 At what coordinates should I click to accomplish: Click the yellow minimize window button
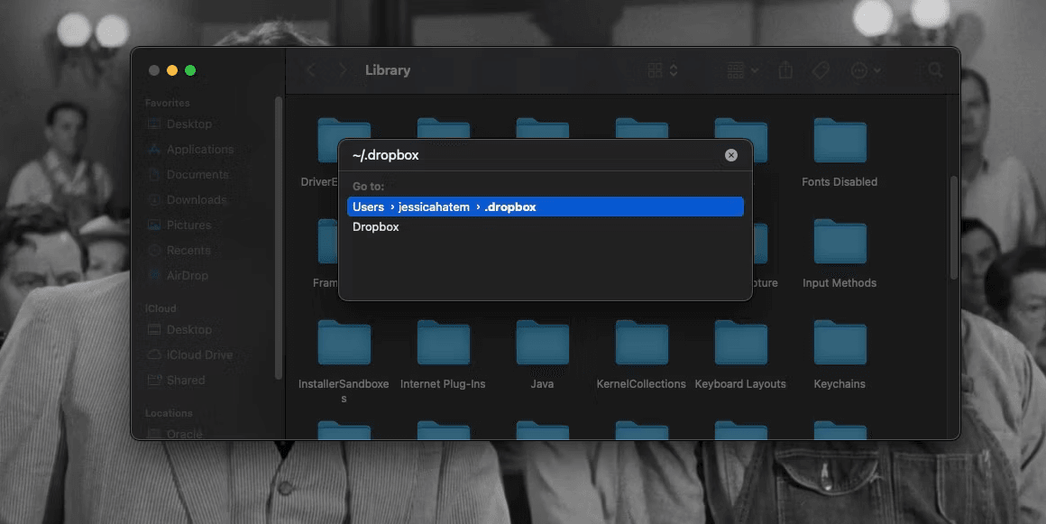click(x=172, y=70)
